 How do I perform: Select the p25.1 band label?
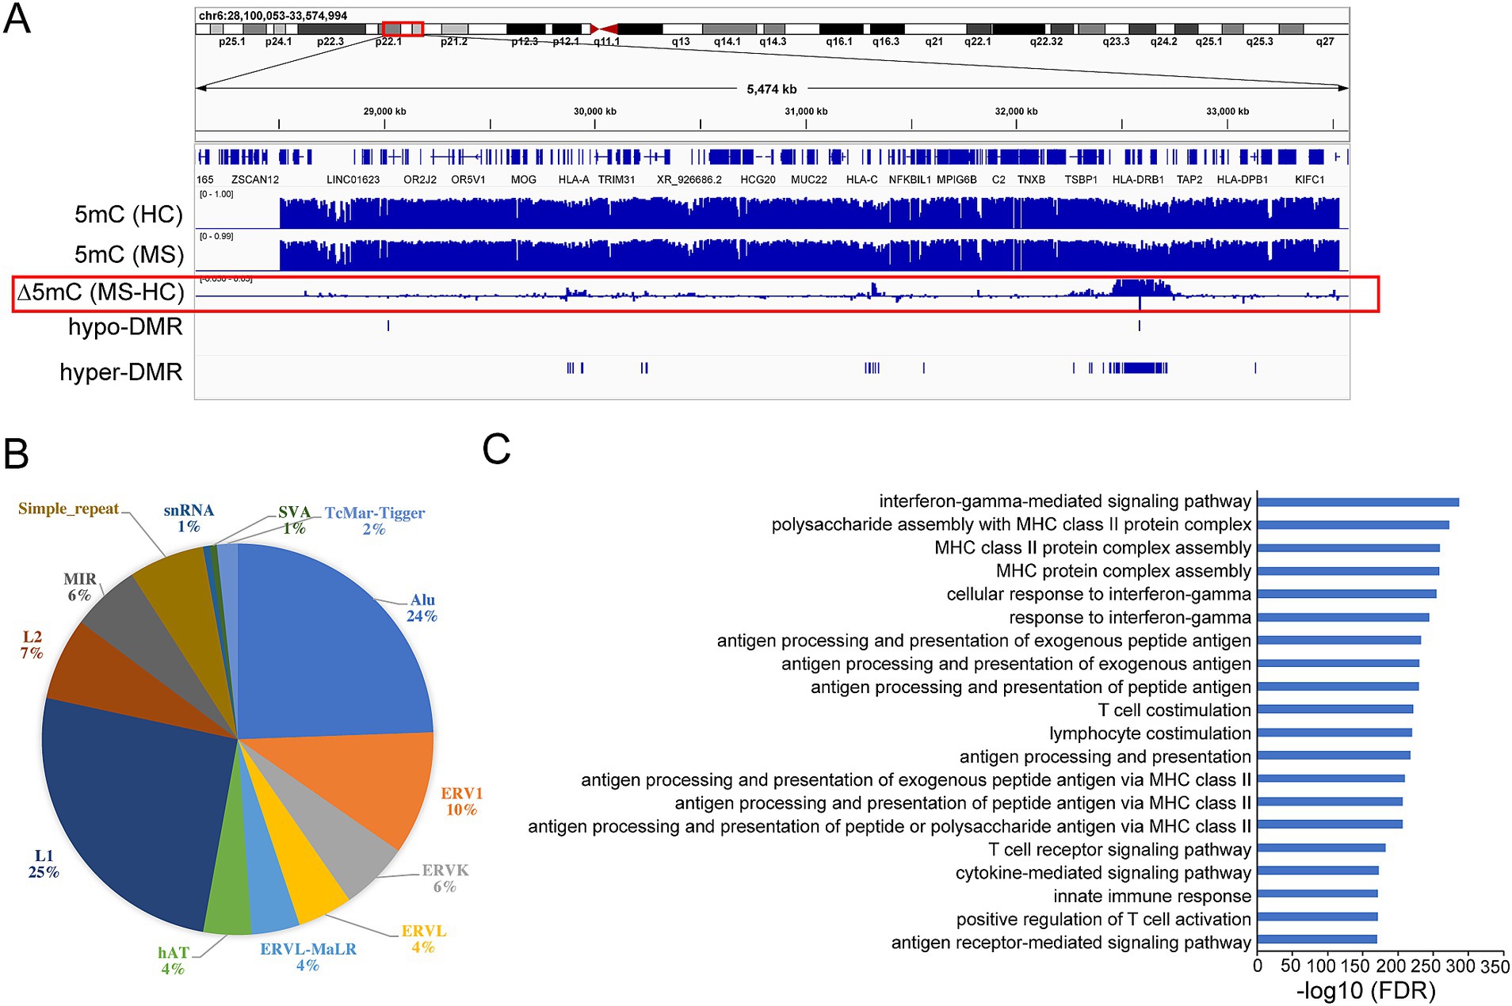(x=232, y=42)
